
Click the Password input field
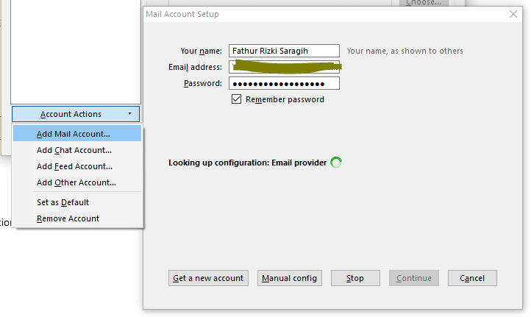284,83
